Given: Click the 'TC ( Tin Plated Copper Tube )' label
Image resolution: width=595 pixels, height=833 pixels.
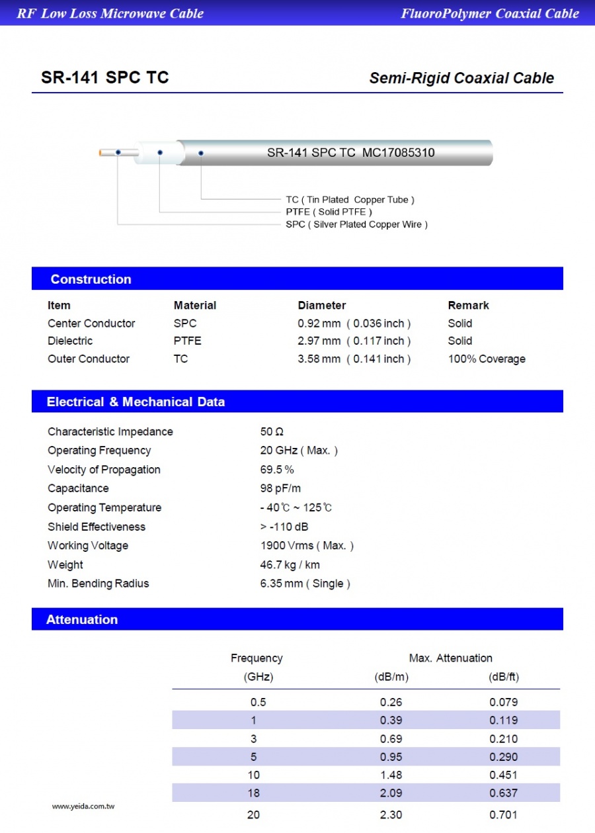Looking at the screenshot, I should [x=350, y=199].
